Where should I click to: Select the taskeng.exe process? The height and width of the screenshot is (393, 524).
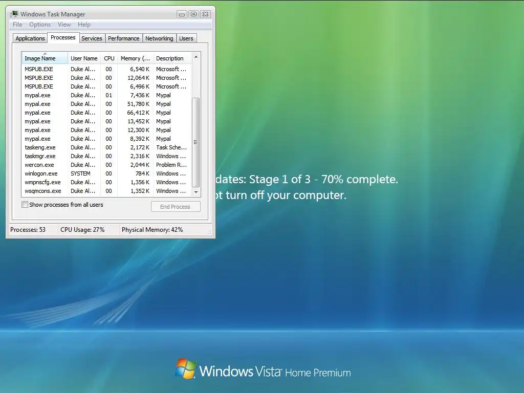coord(106,147)
